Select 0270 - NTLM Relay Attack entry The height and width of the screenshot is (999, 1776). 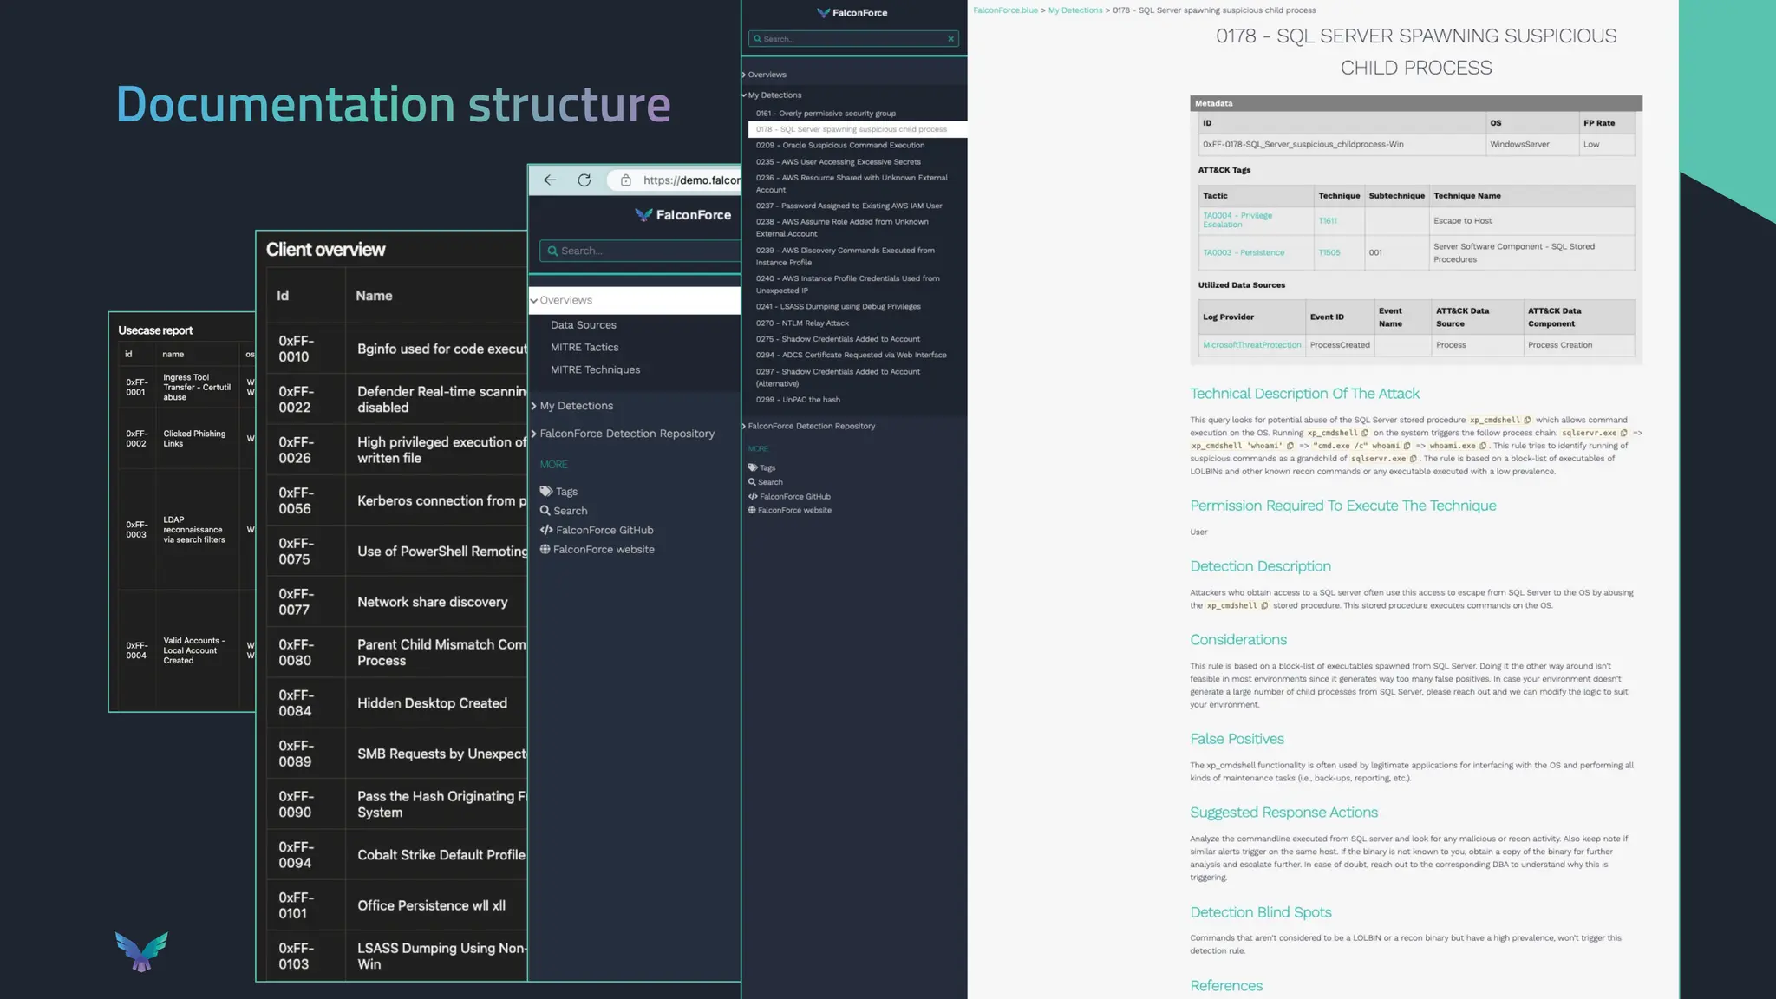tap(802, 323)
